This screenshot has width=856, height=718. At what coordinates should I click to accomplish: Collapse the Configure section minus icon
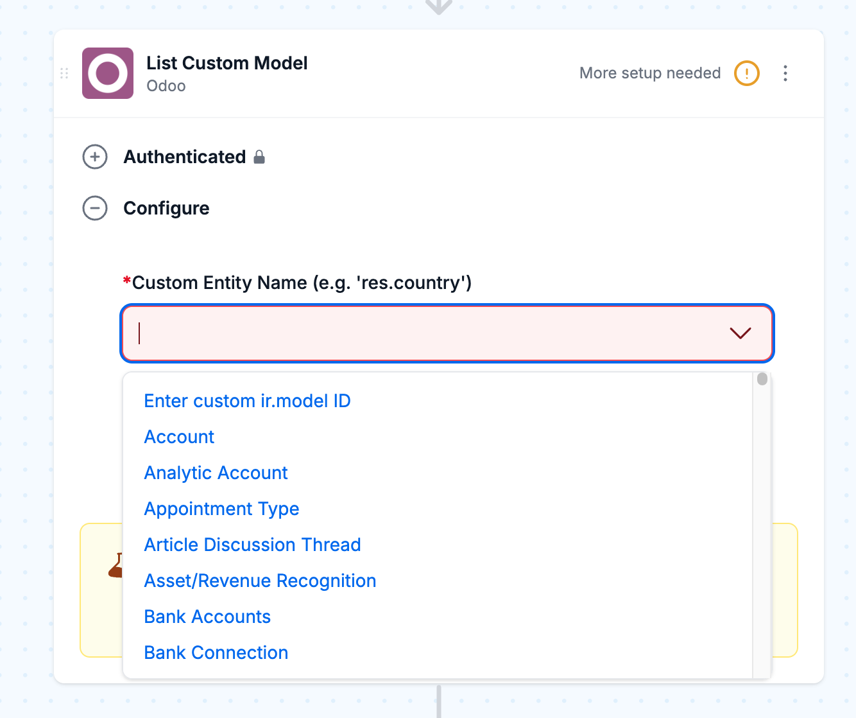click(95, 208)
